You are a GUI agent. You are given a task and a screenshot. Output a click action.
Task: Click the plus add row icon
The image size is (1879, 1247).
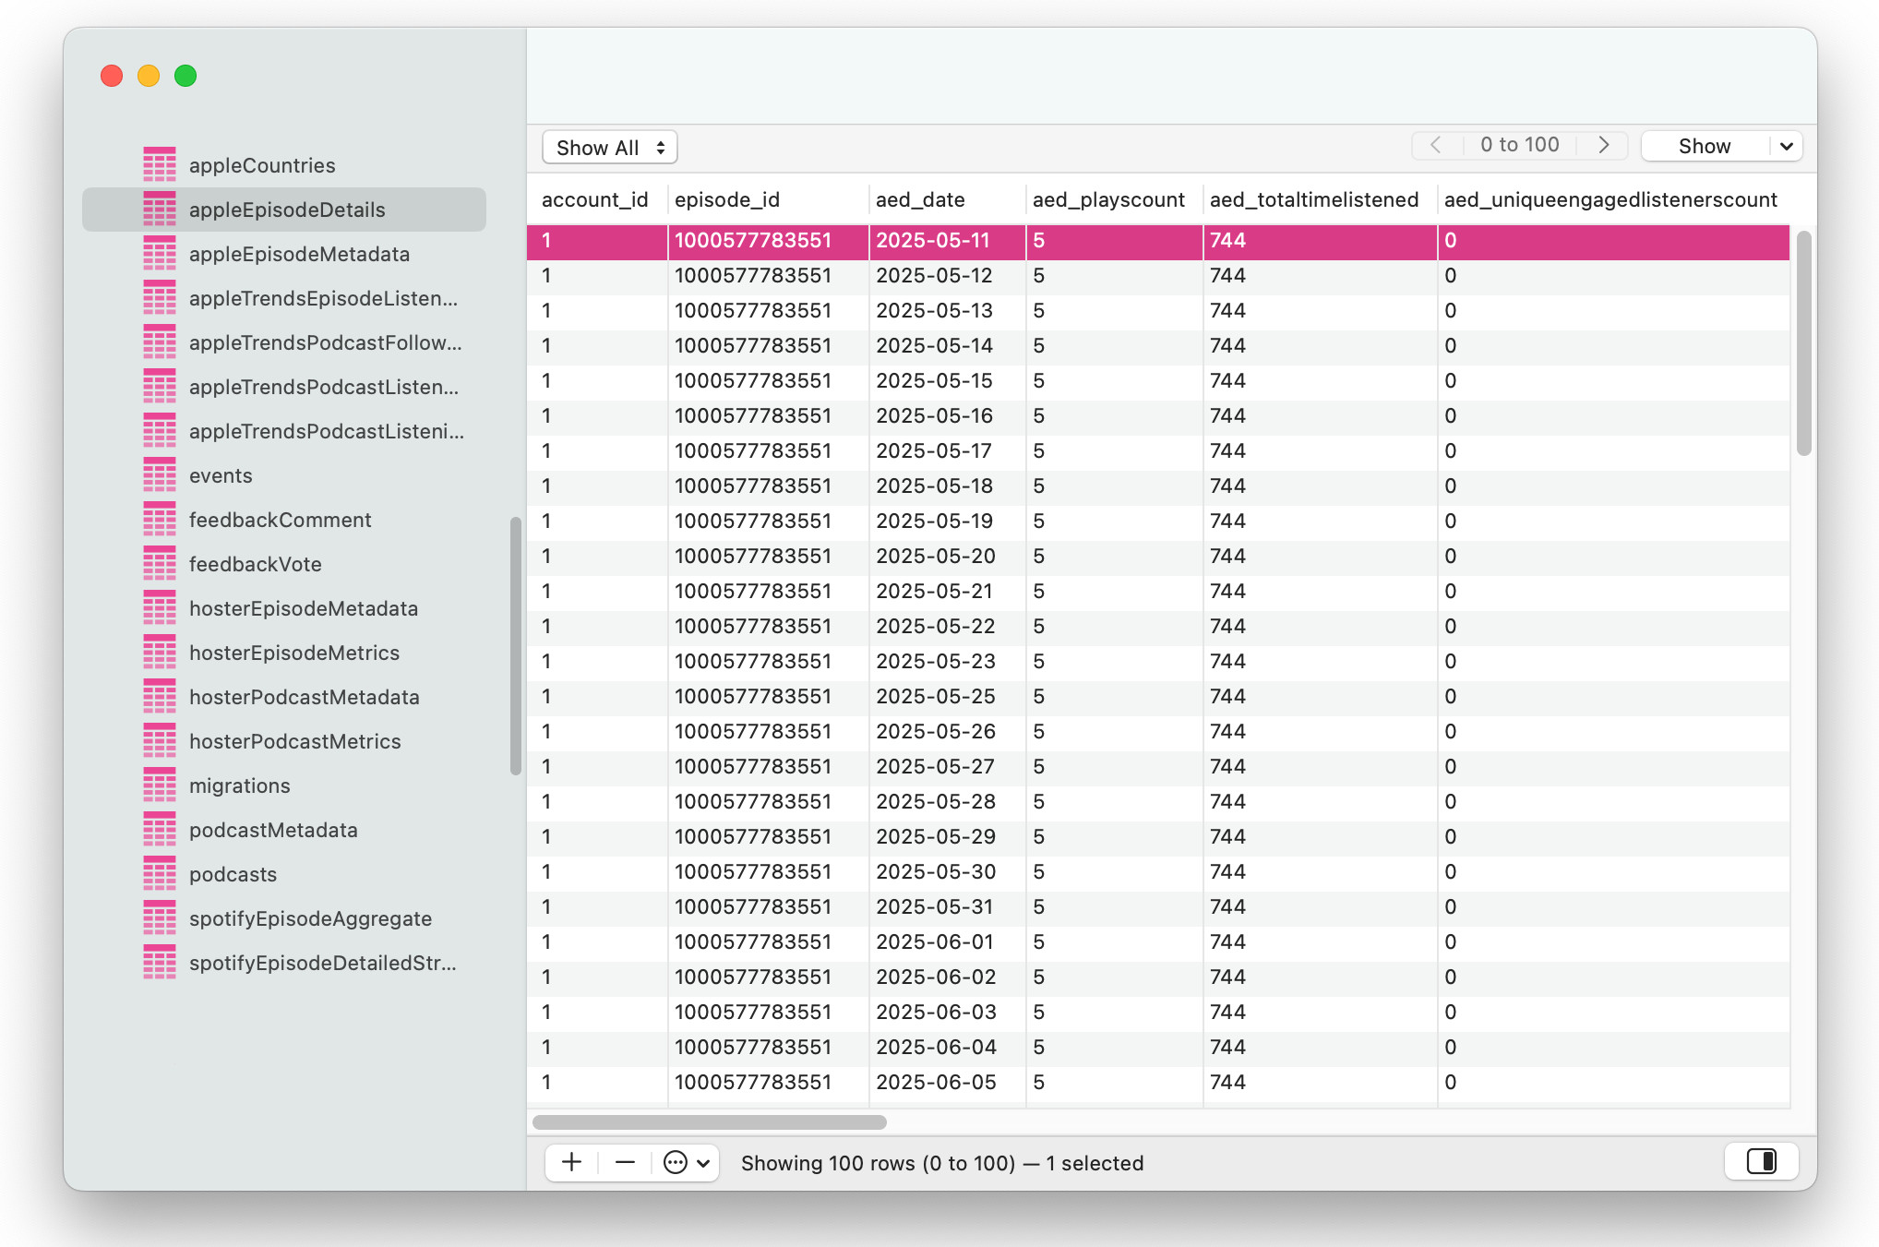[x=571, y=1162]
